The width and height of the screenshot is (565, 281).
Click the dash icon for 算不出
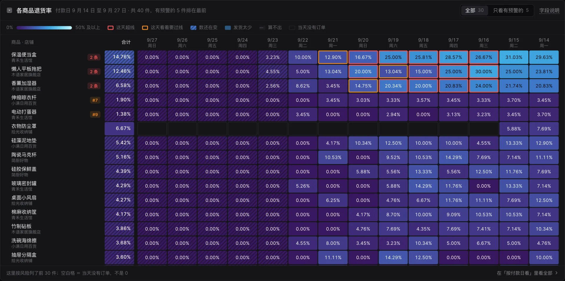pos(262,28)
